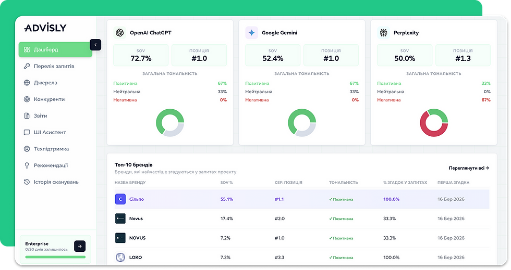511x270 pixels.
Task: Click Негативна 67% in the Perplexity card
Action: (434, 100)
